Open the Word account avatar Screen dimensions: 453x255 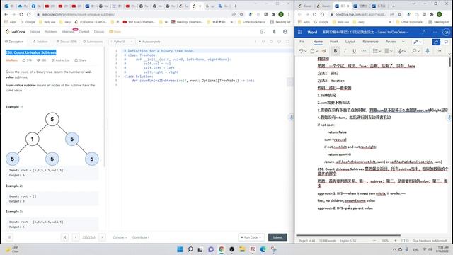pos(447,33)
